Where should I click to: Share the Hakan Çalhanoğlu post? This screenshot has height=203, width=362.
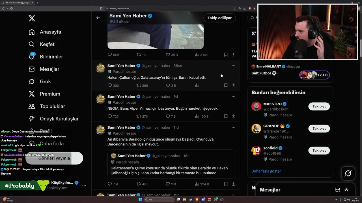click(x=233, y=85)
